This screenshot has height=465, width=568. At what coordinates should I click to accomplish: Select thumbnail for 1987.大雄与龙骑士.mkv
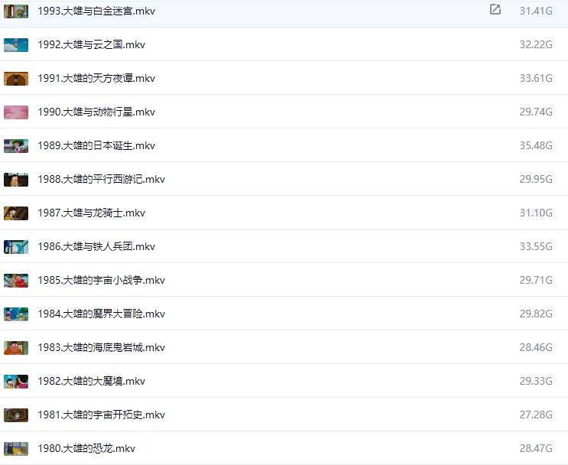click(x=16, y=213)
